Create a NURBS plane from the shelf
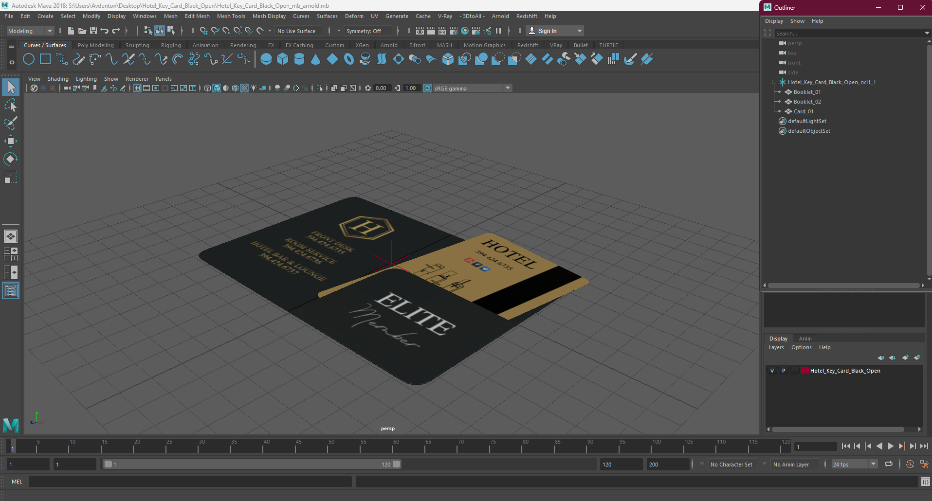 332,59
